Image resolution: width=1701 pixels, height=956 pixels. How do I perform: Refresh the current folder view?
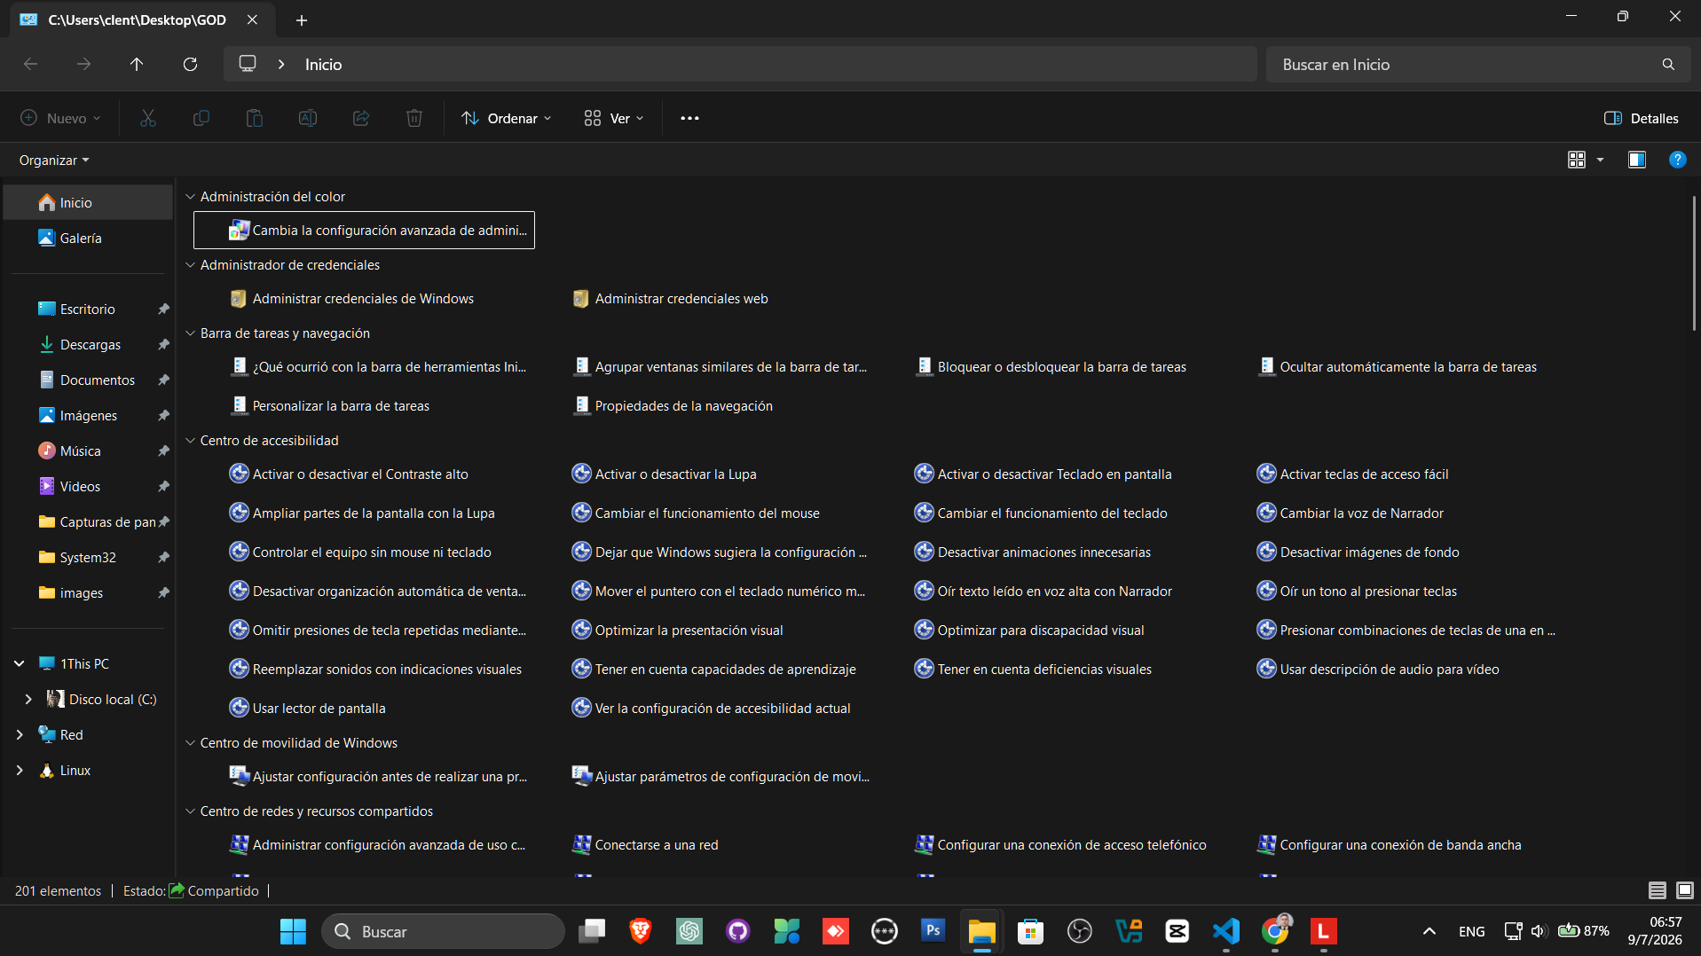(190, 64)
